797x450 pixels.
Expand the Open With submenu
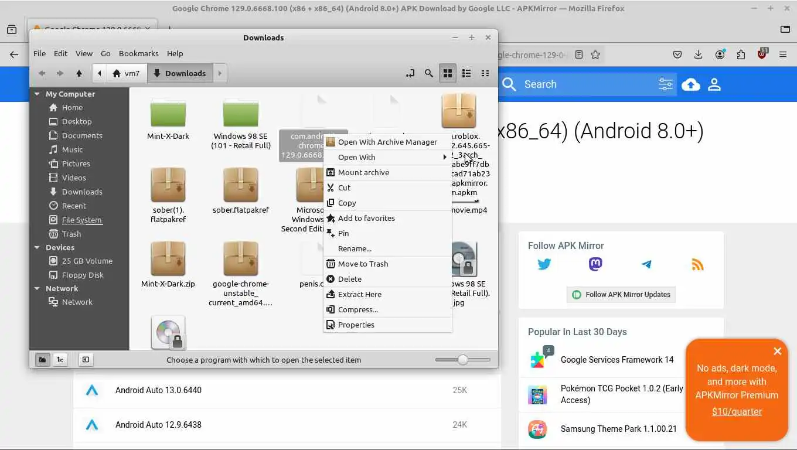tap(387, 157)
